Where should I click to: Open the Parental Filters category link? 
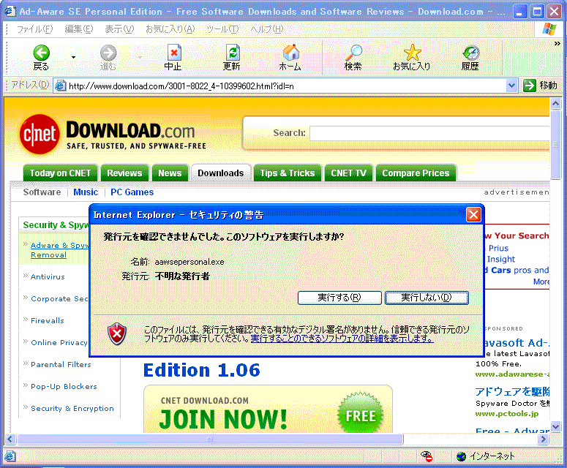61,365
